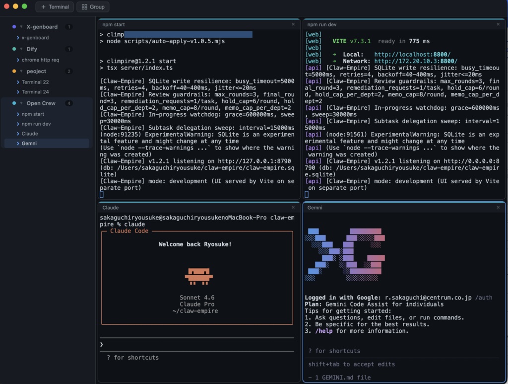Click the count badge on Dify

pyautogui.click(x=68, y=49)
